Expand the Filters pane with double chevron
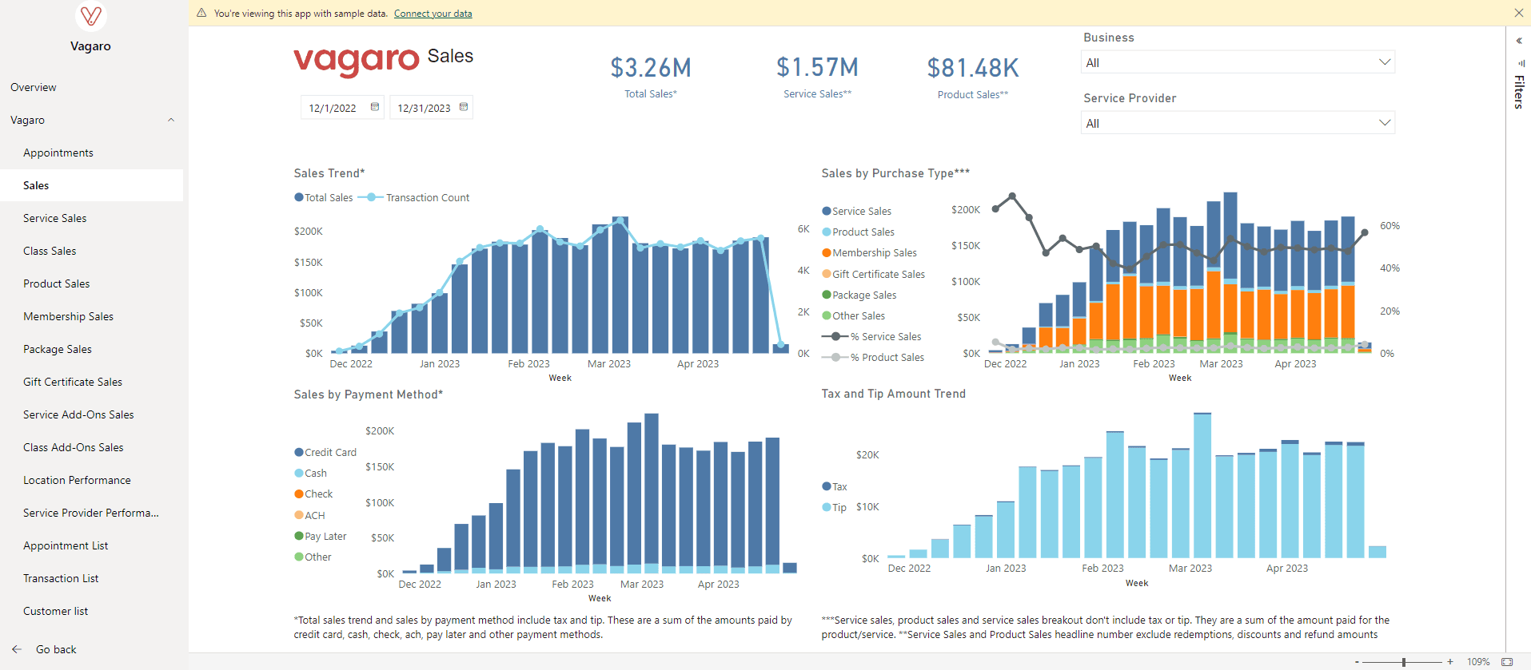Screen dimensions: 1531x670 pos(1519,41)
